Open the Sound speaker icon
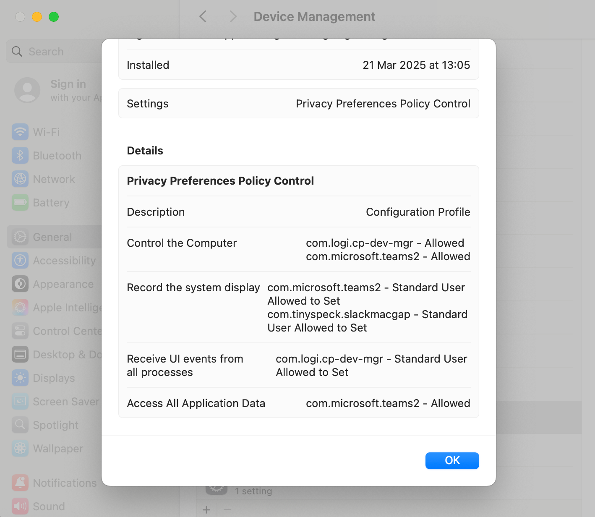The height and width of the screenshot is (517, 595). [x=20, y=506]
